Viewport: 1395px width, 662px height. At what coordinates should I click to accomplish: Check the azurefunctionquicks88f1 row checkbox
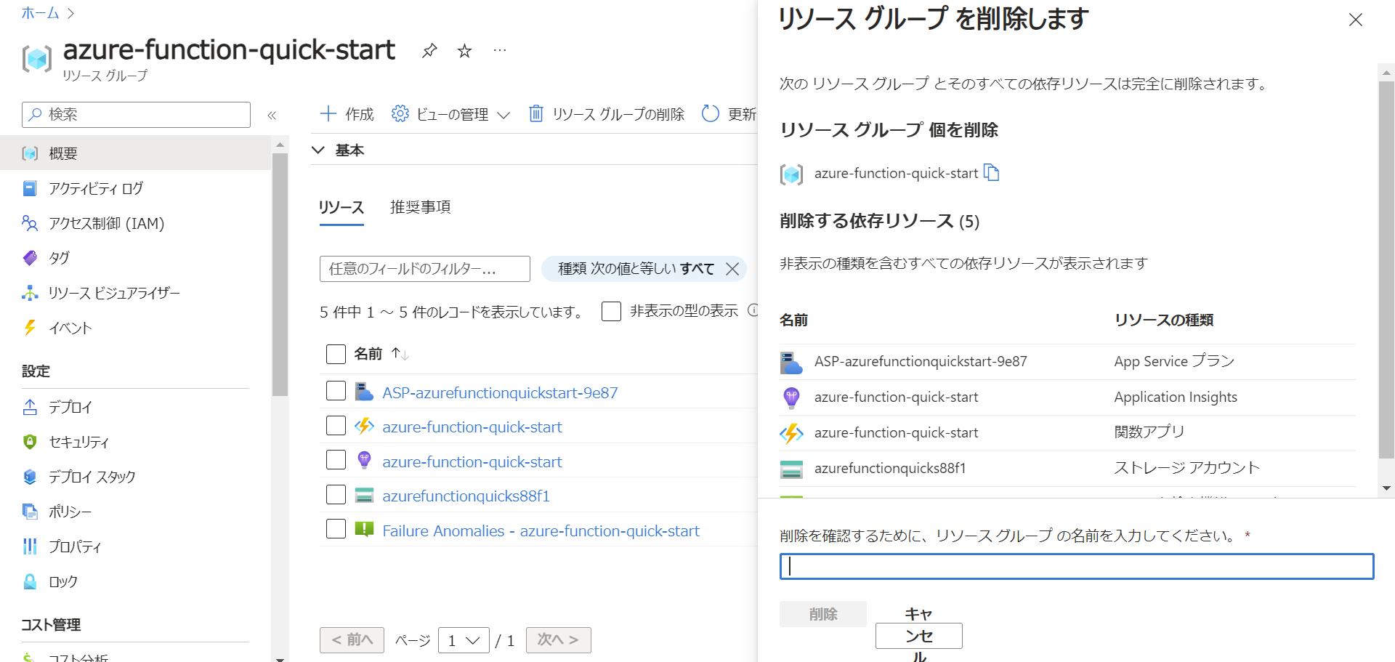coord(336,494)
